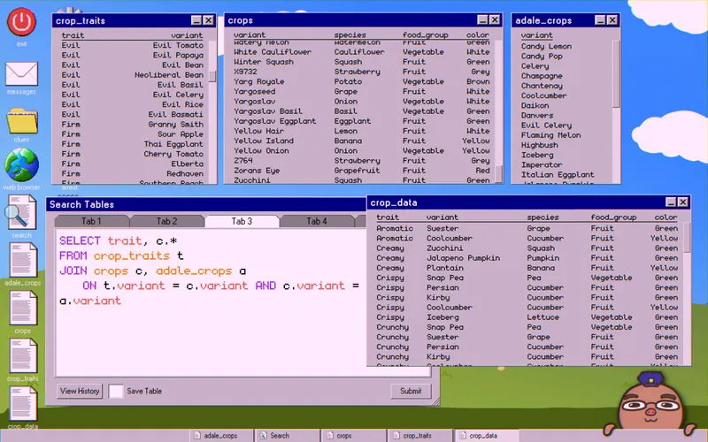Click the species column header in crop_data
The height and width of the screenshot is (442, 708).
point(543,217)
